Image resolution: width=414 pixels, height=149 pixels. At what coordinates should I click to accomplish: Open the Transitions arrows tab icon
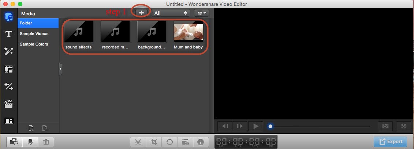coord(9,86)
